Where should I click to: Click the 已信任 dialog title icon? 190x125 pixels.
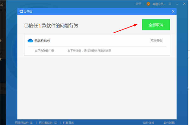21,11
